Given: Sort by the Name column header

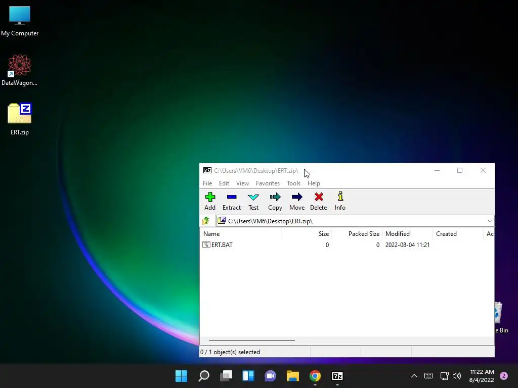Looking at the screenshot, I should 240,233.
